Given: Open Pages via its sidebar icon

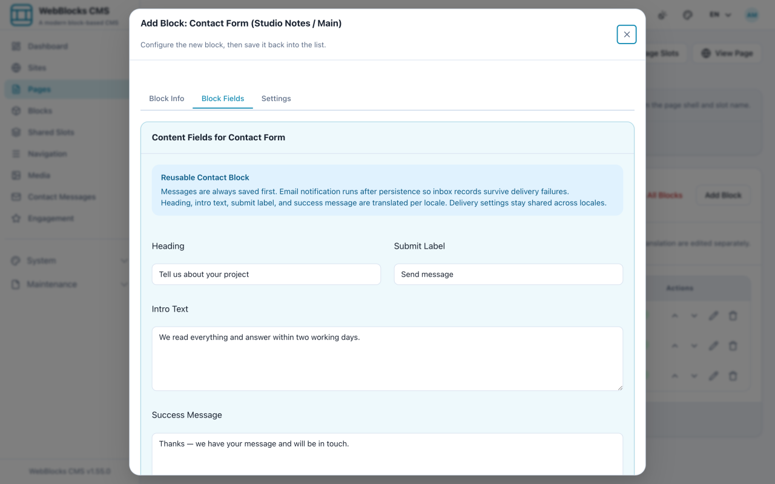Looking at the screenshot, I should click(16, 89).
